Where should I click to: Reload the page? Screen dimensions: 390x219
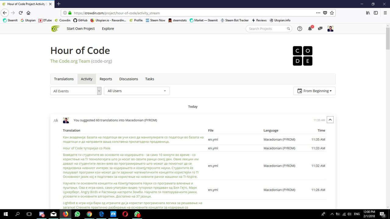pos(21,13)
